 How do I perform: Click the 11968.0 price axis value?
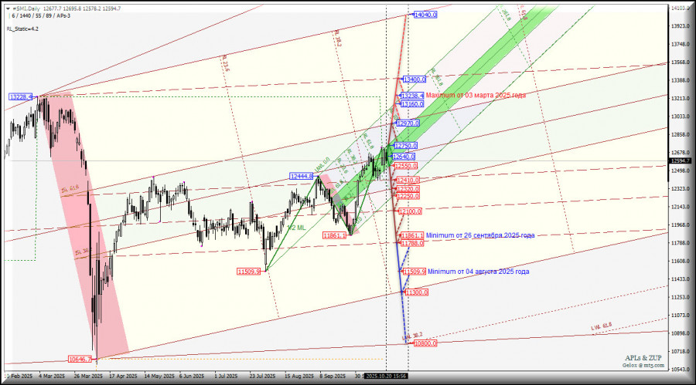[680, 225]
